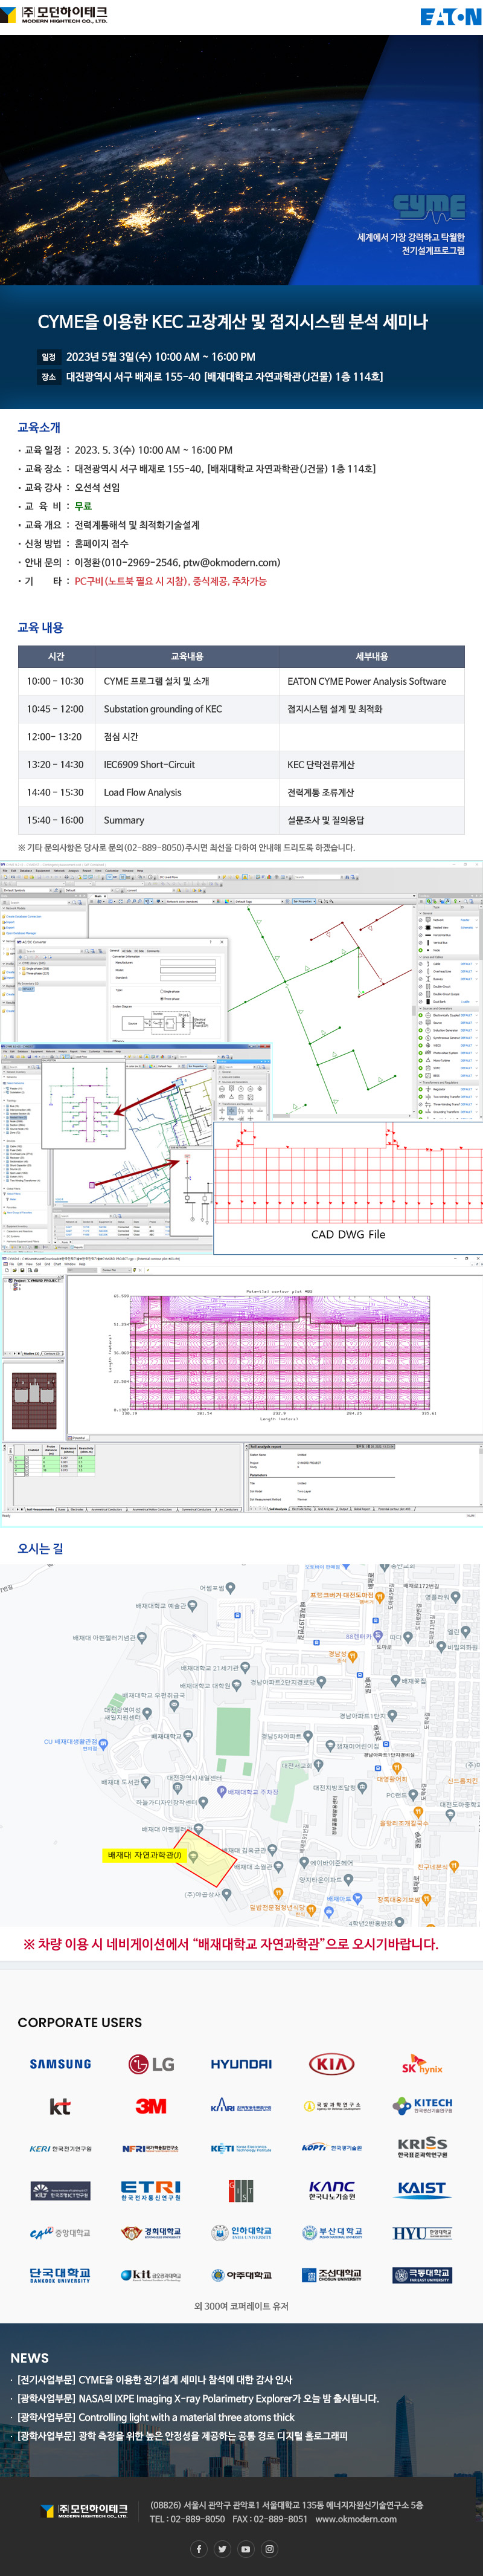Click the www.okmodern.com website link in footer
The image size is (483, 2576).
coord(355,2519)
